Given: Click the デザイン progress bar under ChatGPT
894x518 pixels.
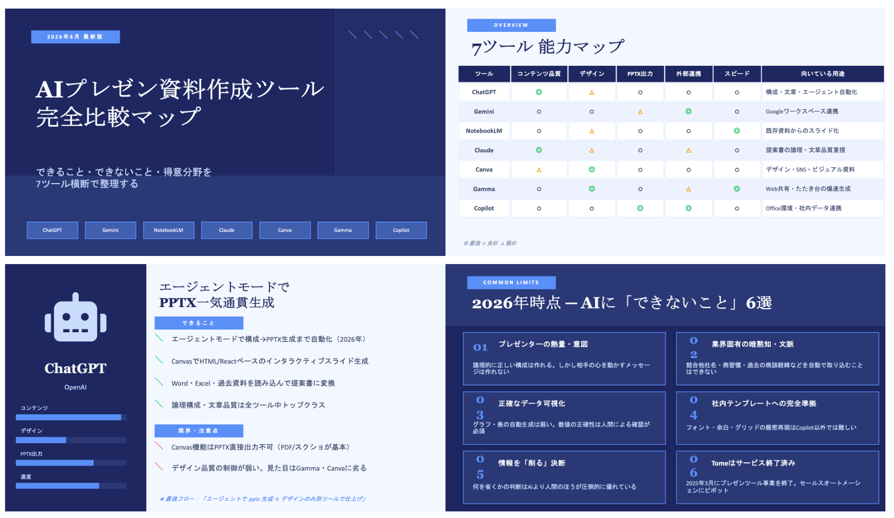Looking at the screenshot, I should (x=71, y=440).
